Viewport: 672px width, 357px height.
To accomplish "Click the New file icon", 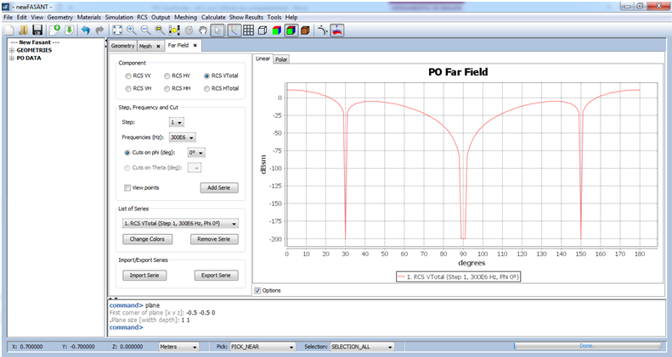I will [8, 31].
